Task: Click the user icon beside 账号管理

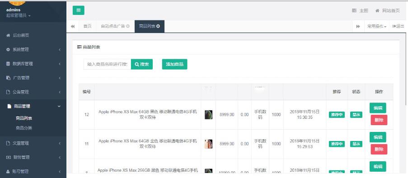Action: [x=8, y=172]
